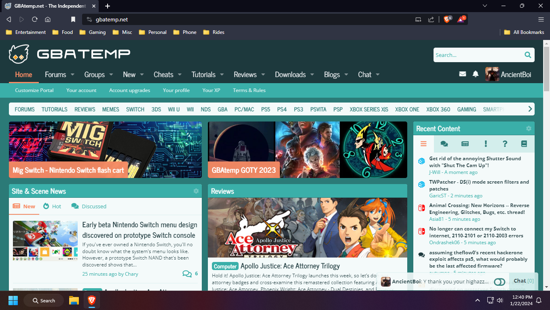
Task: Click the Mig Switch flash cart banner
Action: [105, 150]
